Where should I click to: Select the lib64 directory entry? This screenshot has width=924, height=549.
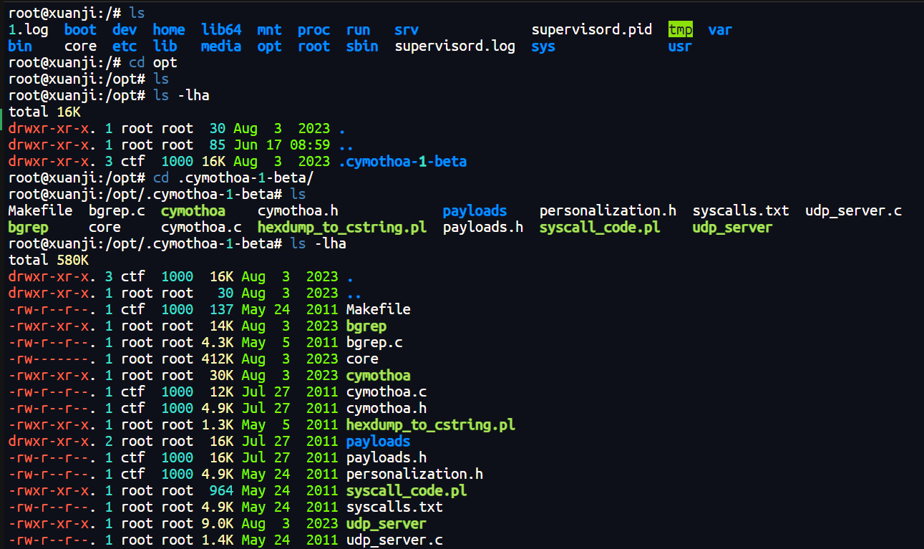click(x=221, y=30)
